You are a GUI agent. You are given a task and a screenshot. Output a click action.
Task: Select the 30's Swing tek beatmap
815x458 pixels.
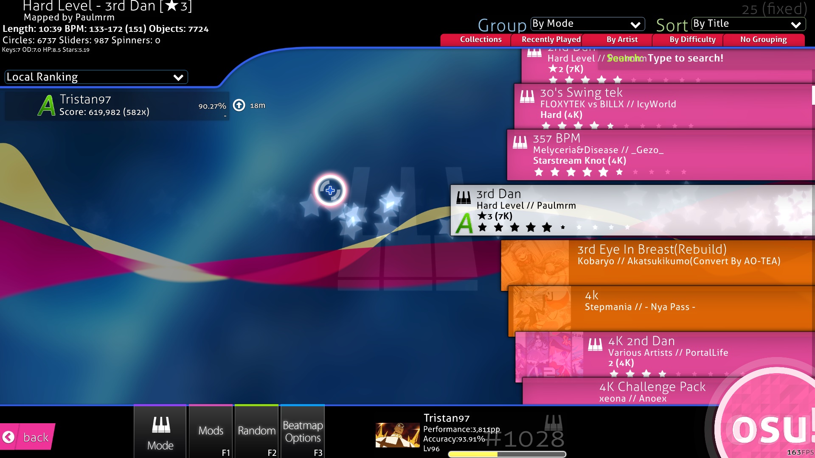(664, 106)
